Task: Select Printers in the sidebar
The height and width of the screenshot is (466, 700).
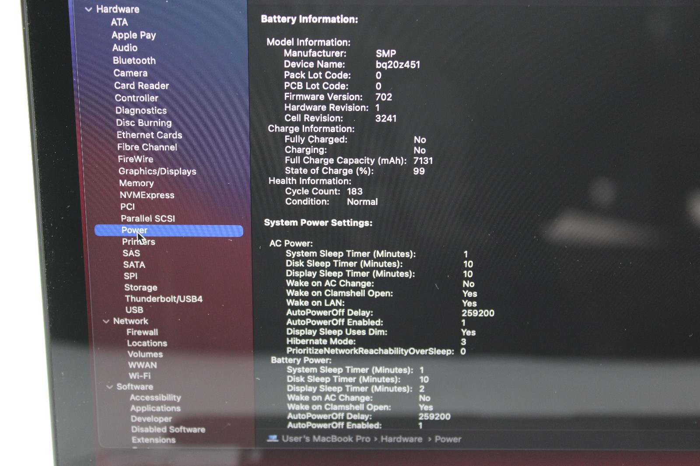Action: [139, 242]
